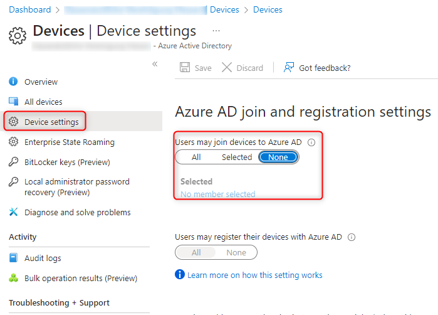The height and width of the screenshot is (315, 438).
Task: Open Overview in the sidebar
Action: pos(41,82)
